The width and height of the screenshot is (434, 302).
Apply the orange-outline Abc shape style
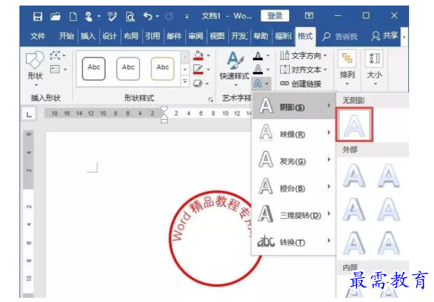pos(162,69)
